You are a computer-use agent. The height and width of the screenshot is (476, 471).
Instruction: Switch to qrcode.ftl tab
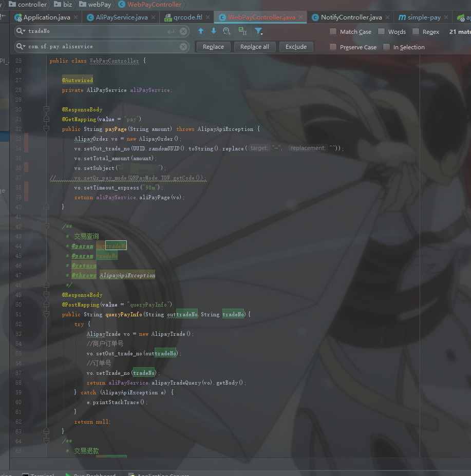pyautogui.click(x=187, y=17)
